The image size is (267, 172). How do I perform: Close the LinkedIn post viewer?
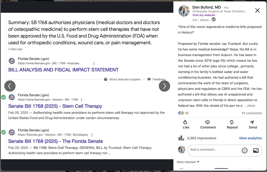257,11
